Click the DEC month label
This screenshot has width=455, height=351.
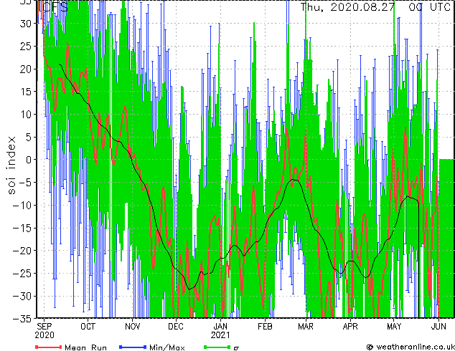click(176, 326)
